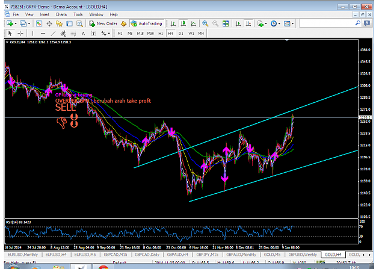Click the New Chart icon
376x269 pixels.
(10, 23)
